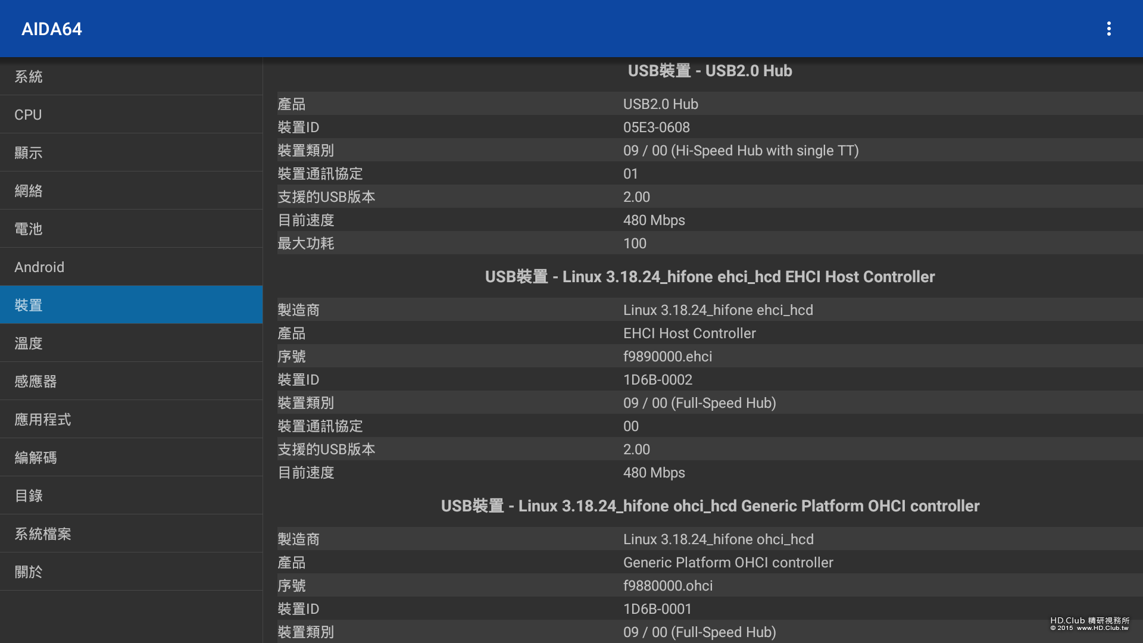Image resolution: width=1143 pixels, height=643 pixels.
Task: Select the highlighted 裝置 devices item
Action: (131, 305)
